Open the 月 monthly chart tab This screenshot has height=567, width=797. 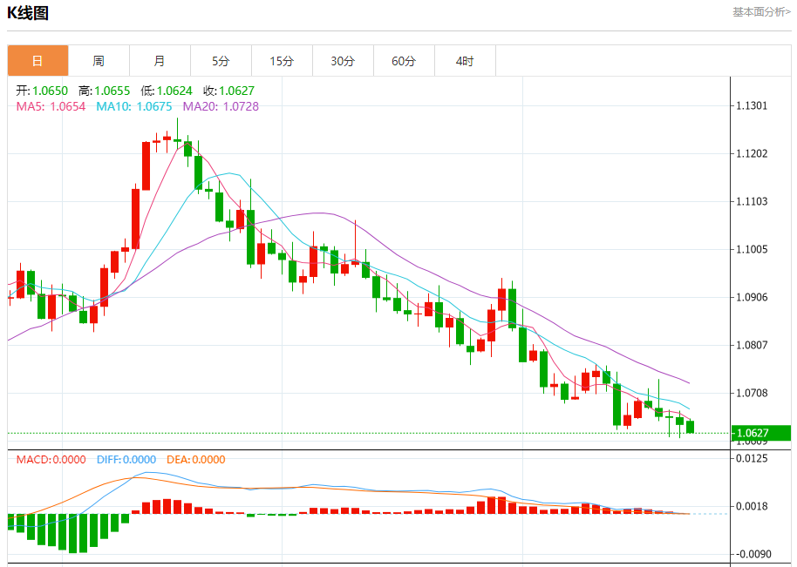point(160,61)
